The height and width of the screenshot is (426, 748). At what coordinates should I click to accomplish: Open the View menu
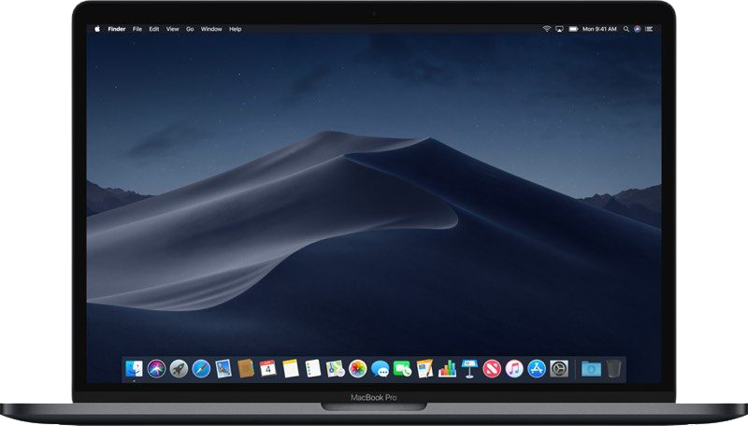point(172,29)
